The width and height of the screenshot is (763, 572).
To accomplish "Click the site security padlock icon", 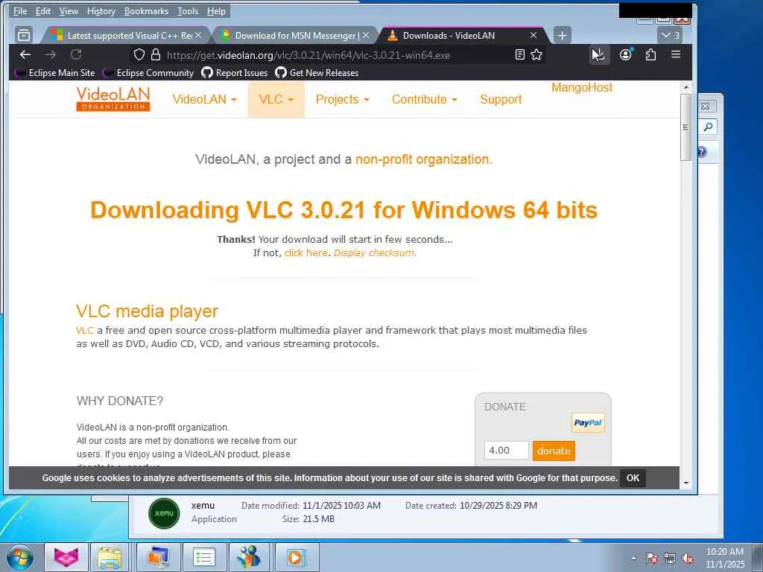I will click(156, 54).
